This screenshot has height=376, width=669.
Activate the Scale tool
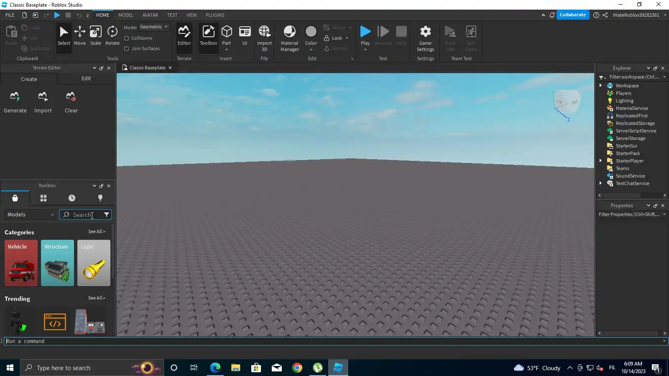click(96, 36)
